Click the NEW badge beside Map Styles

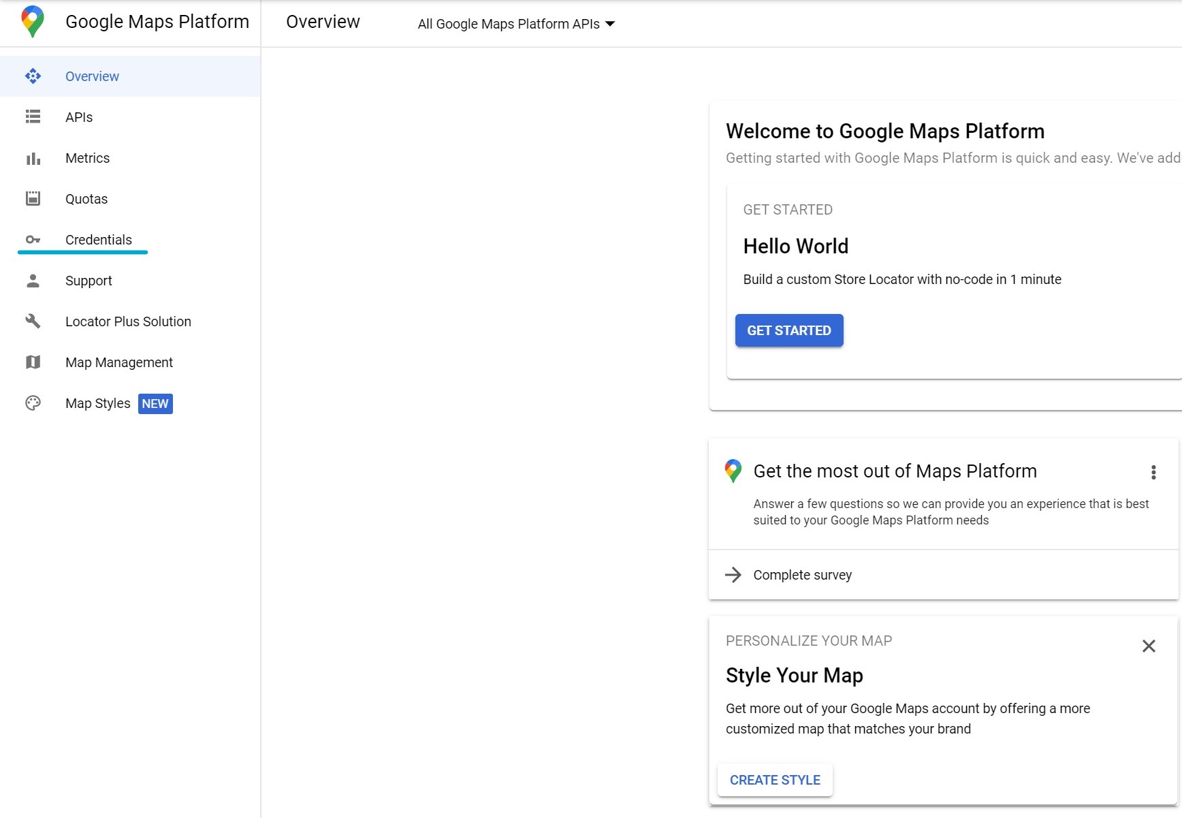coord(155,404)
